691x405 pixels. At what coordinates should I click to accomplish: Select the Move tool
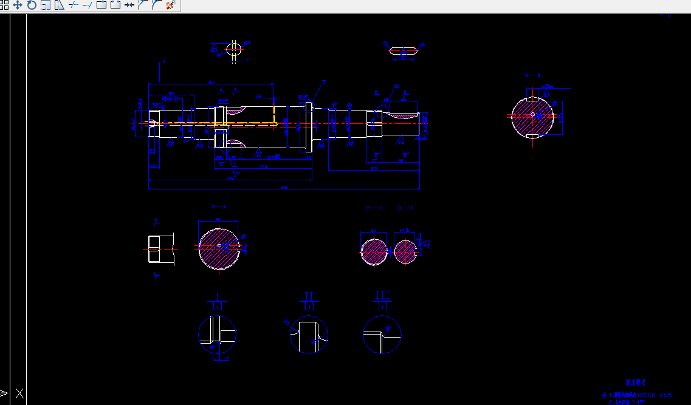point(17,5)
